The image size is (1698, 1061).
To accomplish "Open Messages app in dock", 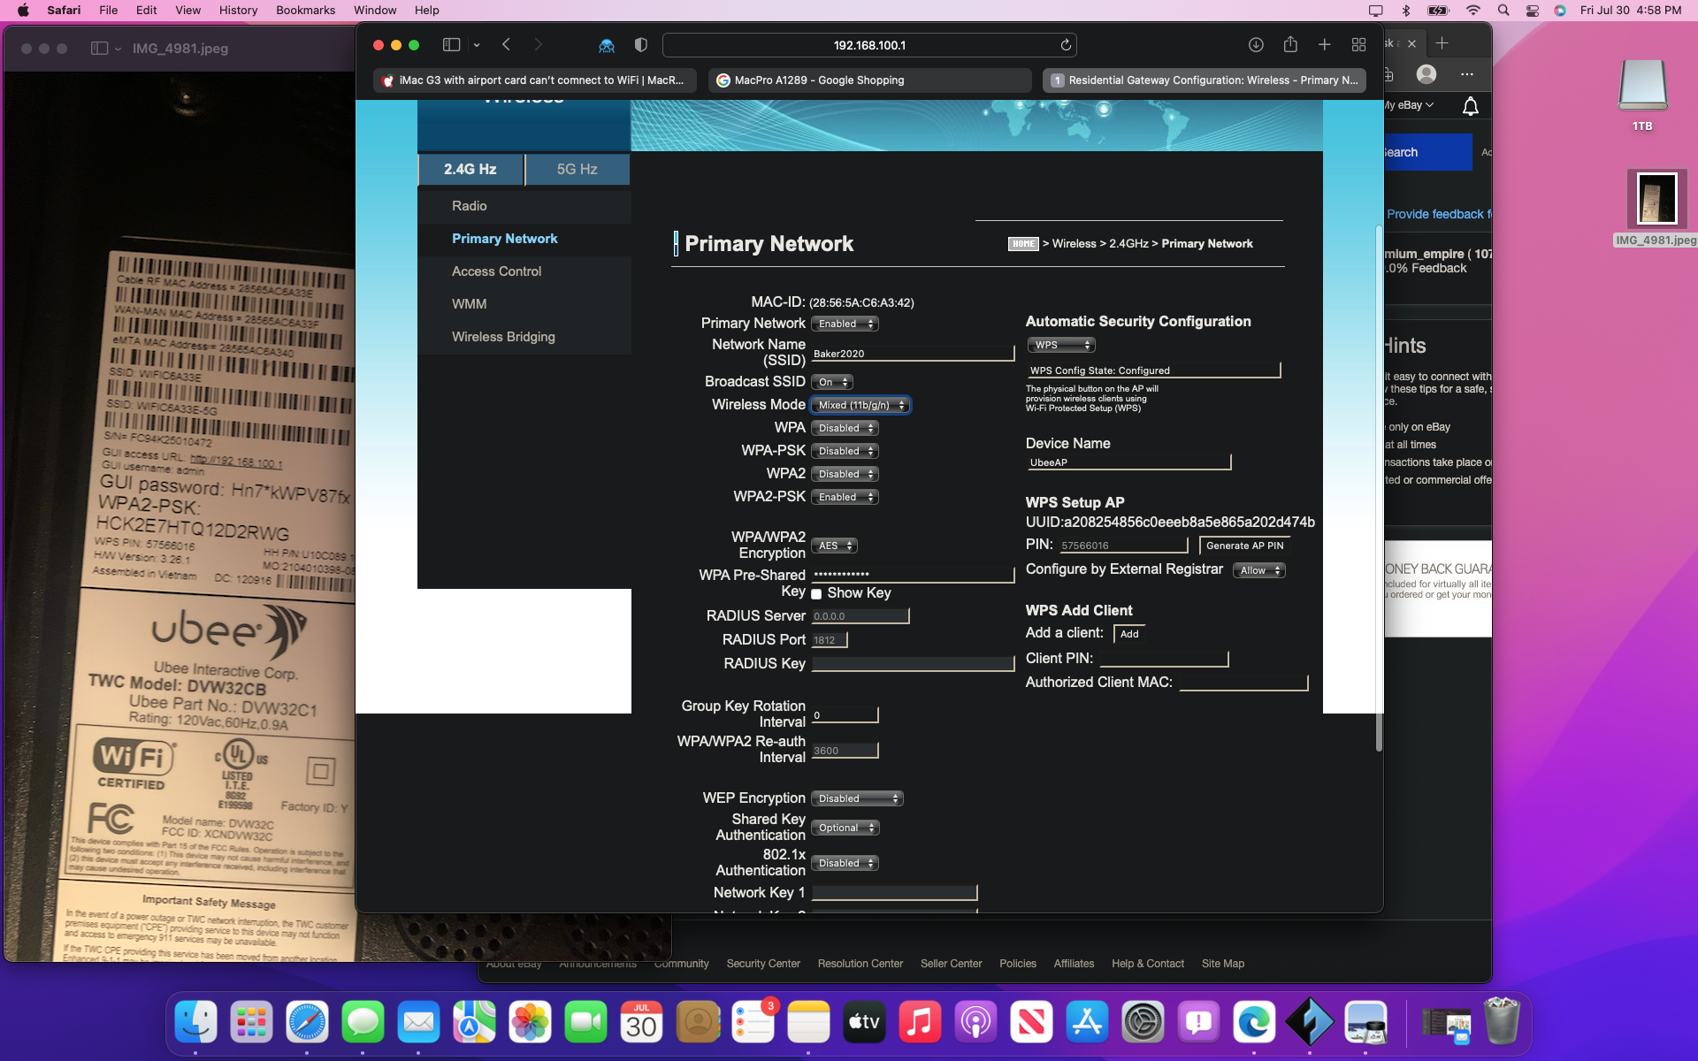I will [363, 1022].
